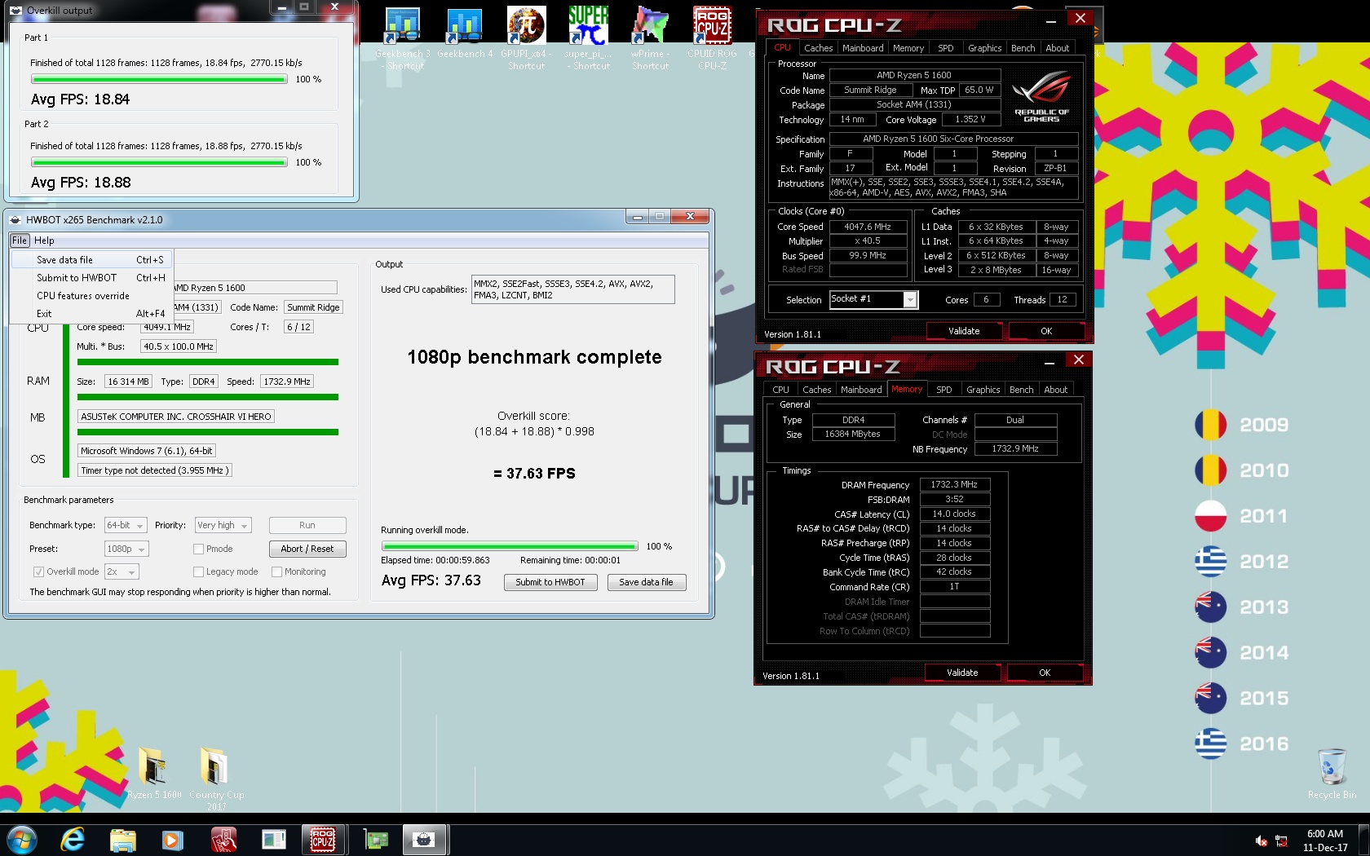Open the Help menu in HWBOT x265
Screen dimensions: 1370x856
coord(44,240)
